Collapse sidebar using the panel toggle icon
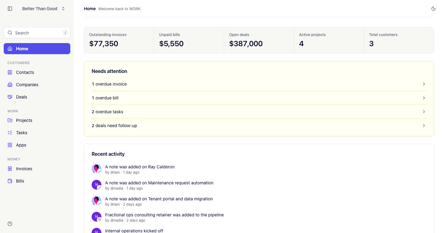 coord(10,9)
